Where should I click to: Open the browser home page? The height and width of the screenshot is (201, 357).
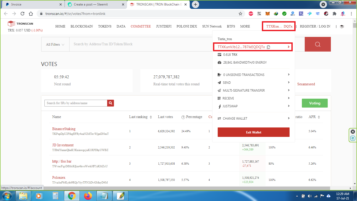tap(31, 14)
